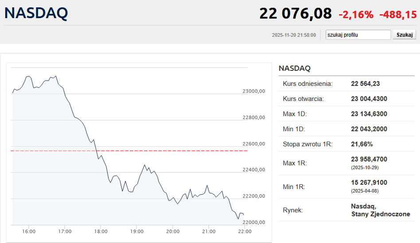Click the 18:00 label on time axis
The width and height of the screenshot is (420, 243).
pos(101,231)
